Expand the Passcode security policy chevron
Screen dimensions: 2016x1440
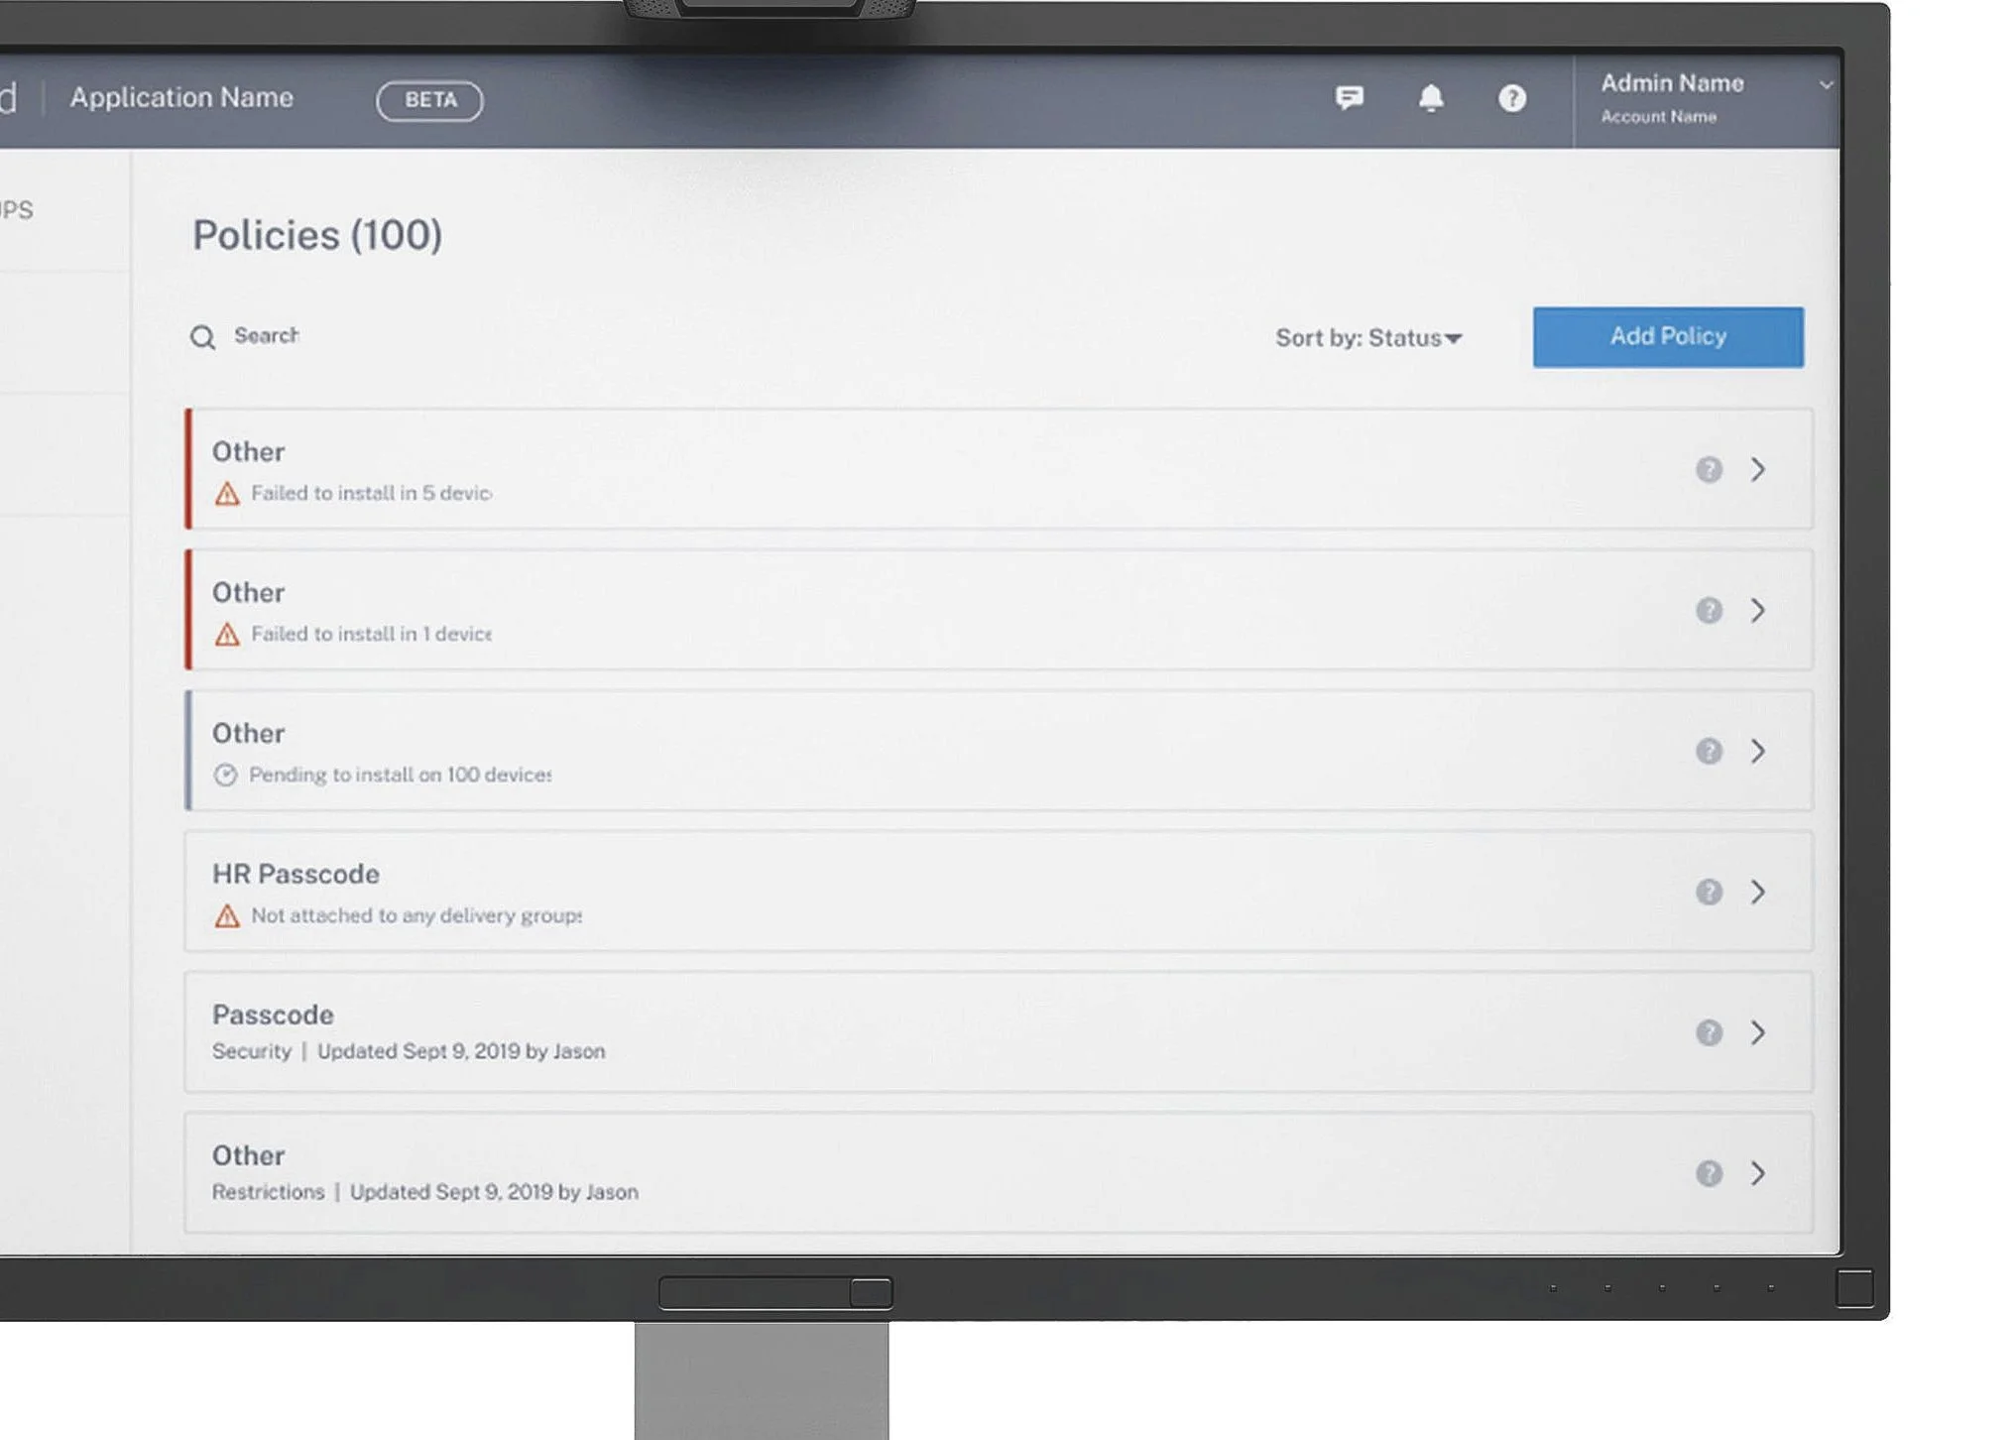point(1757,1032)
